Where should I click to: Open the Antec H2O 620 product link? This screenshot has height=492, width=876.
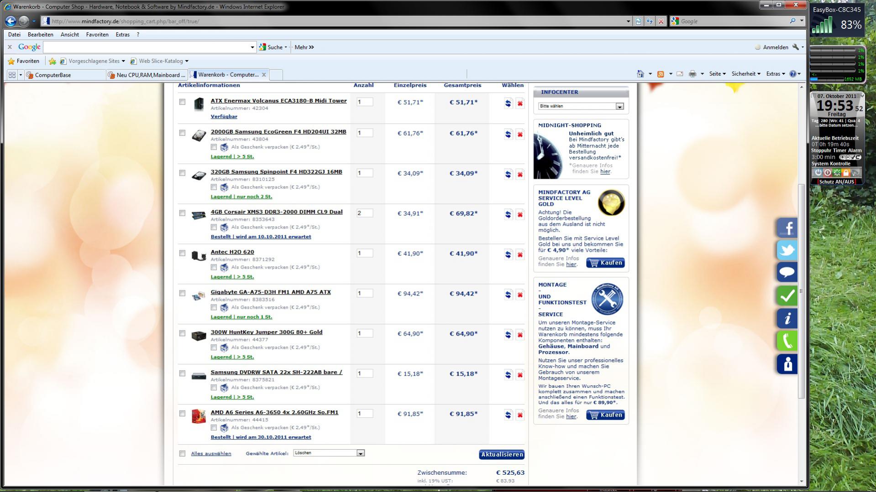(x=232, y=252)
